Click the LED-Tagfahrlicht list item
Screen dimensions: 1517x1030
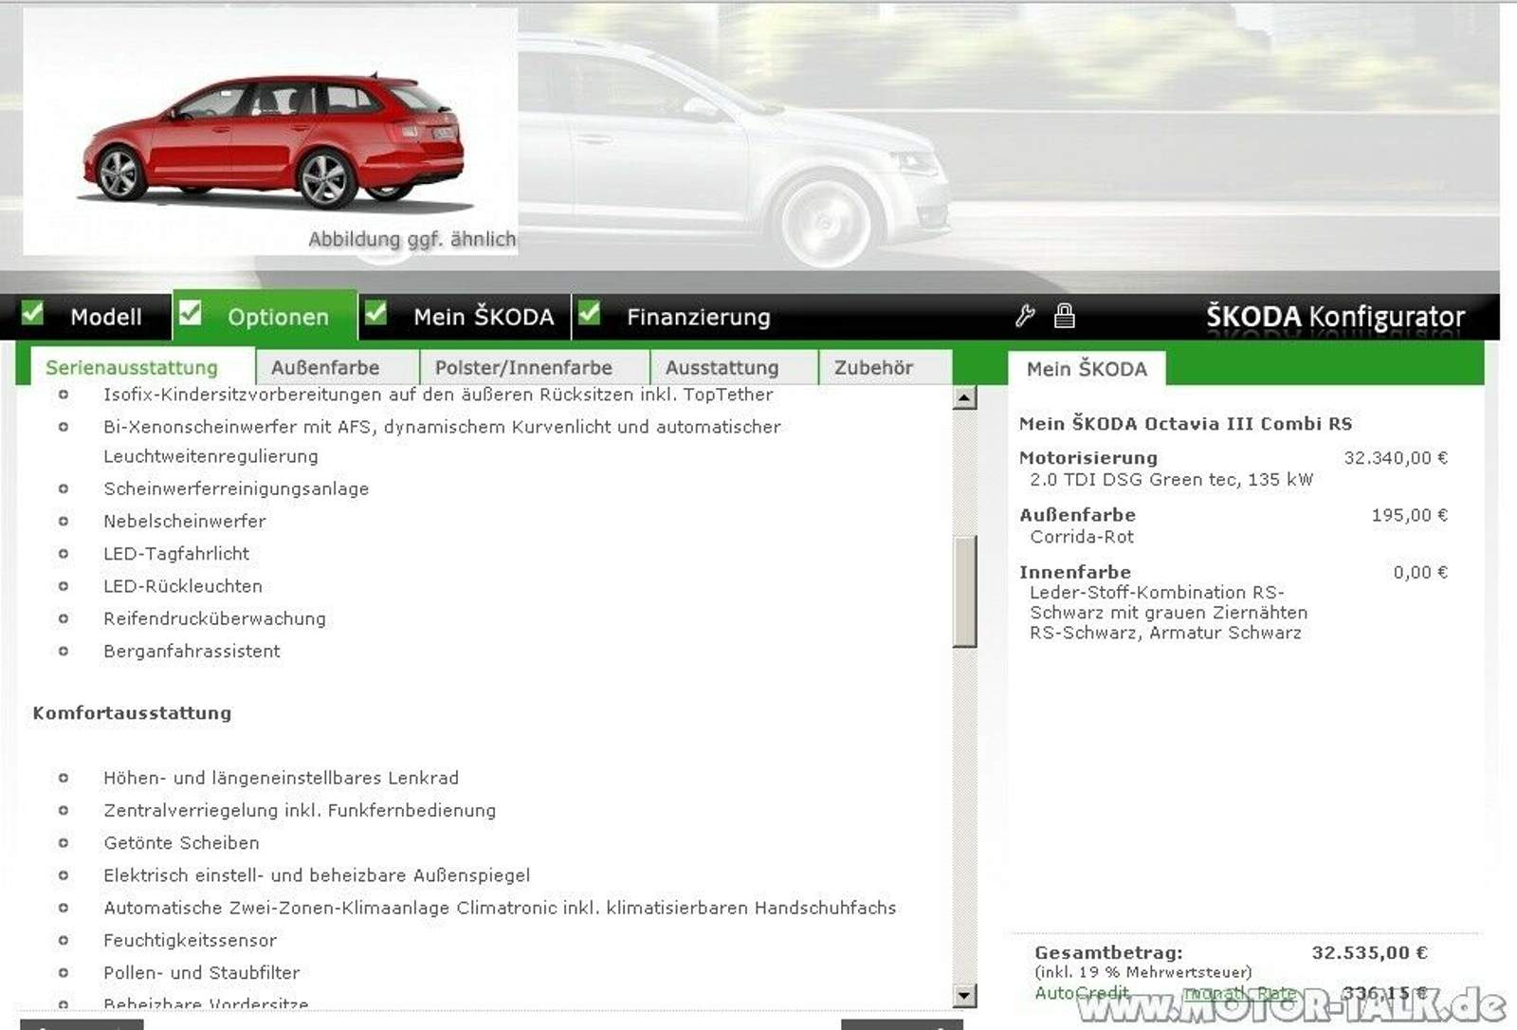pyautogui.click(x=176, y=553)
